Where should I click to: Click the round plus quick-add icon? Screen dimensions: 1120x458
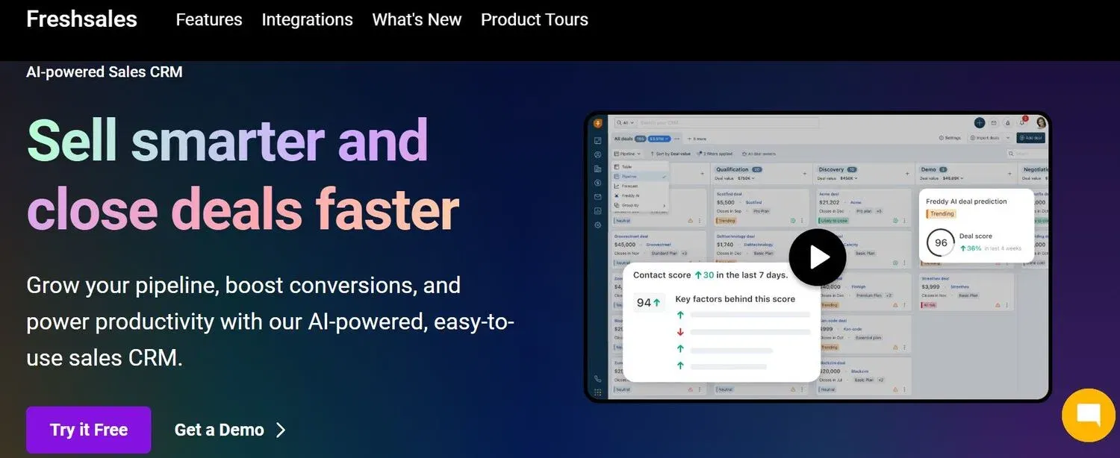[x=980, y=123]
